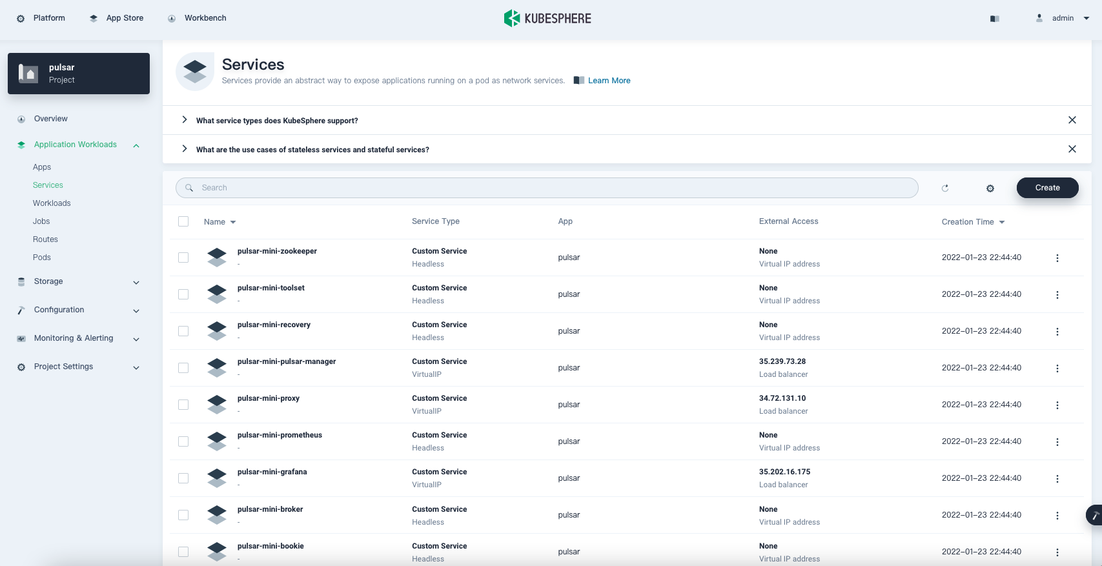The width and height of the screenshot is (1102, 566).
Task: Open the Learn More link
Action: click(609, 81)
